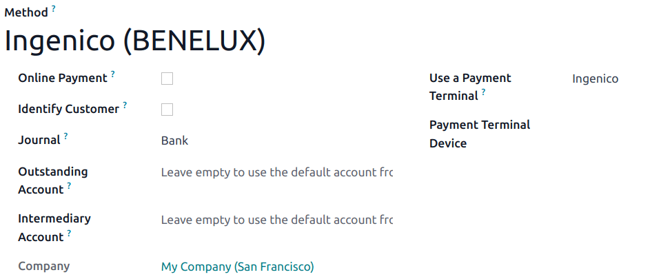This screenshot has width=661, height=279.
Task: Click the Identify Customer label
Action: (x=68, y=109)
